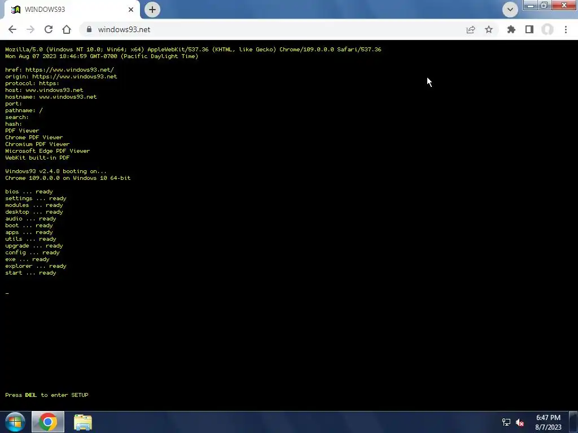Open the taskbar clock and date
This screenshot has width=578, height=433.
click(549, 422)
